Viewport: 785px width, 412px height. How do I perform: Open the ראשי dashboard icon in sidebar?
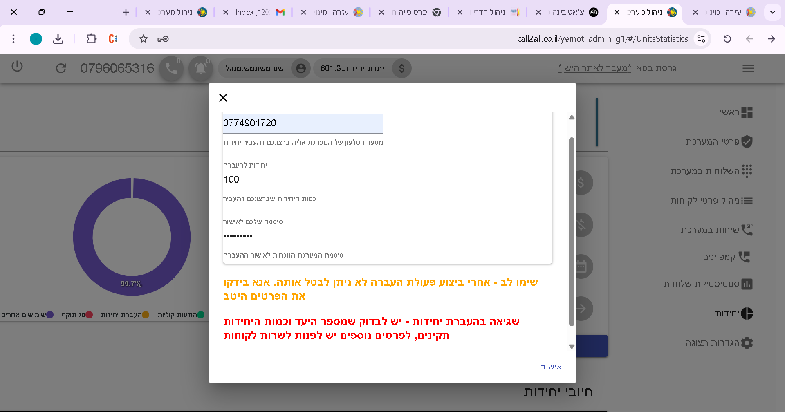[x=747, y=112]
